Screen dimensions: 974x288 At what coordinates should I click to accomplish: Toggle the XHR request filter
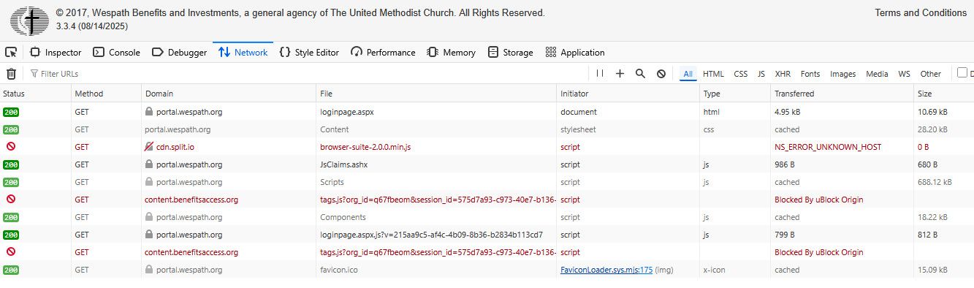(x=783, y=74)
